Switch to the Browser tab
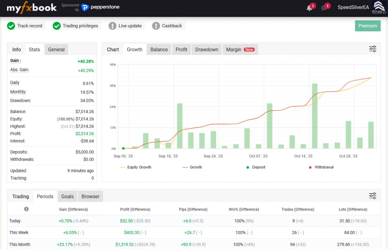388x249 pixels. click(91, 196)
